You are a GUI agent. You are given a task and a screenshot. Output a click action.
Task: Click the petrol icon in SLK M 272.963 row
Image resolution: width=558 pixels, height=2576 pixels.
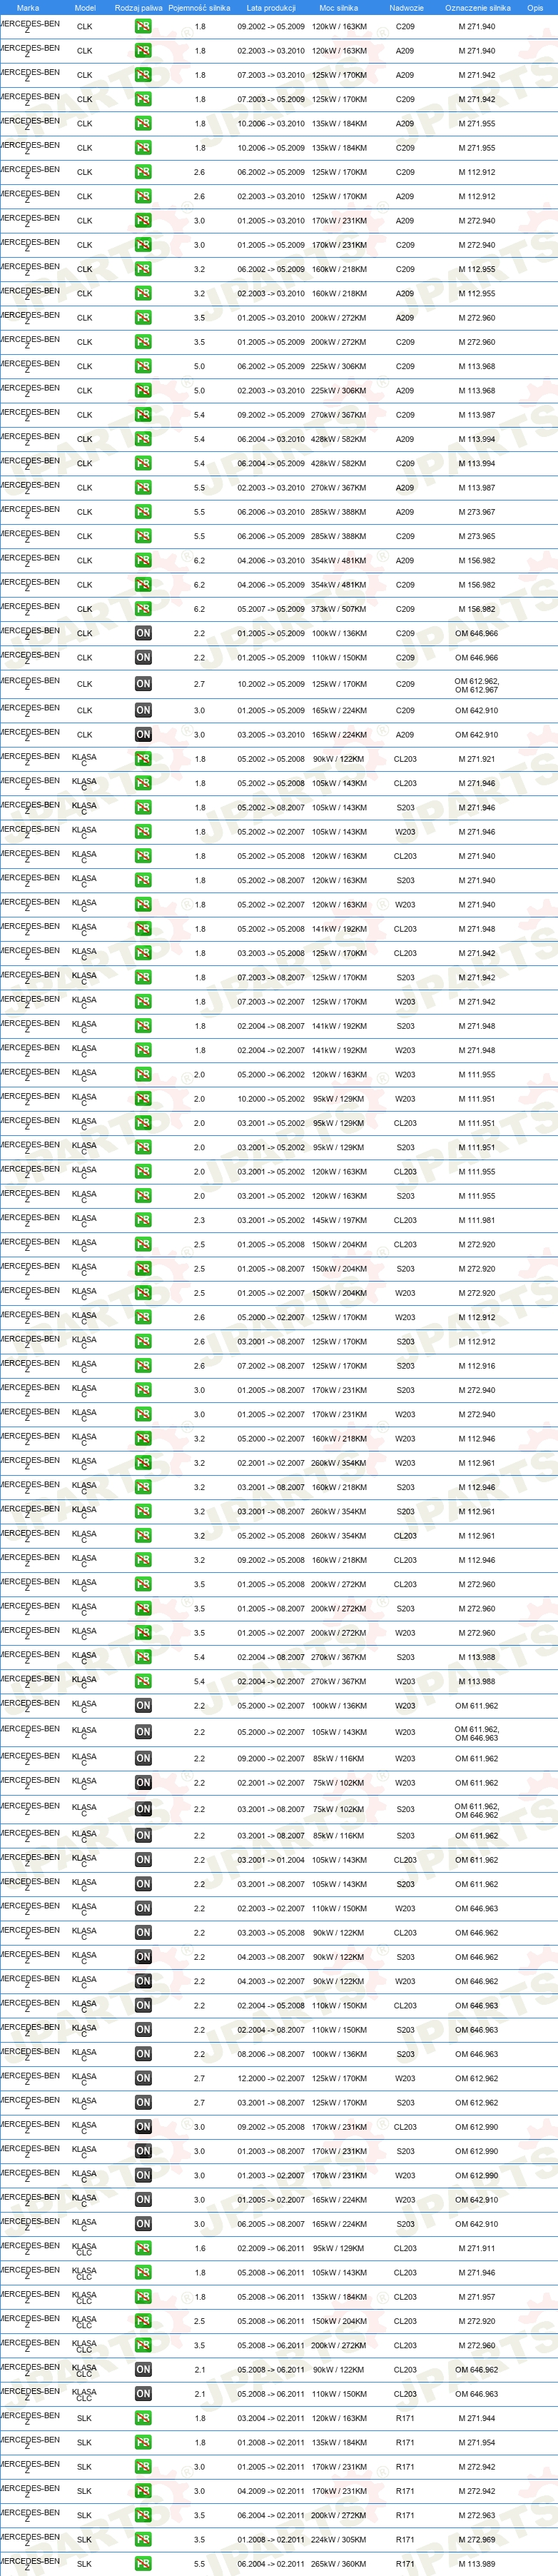click(x=143, y=2515)
